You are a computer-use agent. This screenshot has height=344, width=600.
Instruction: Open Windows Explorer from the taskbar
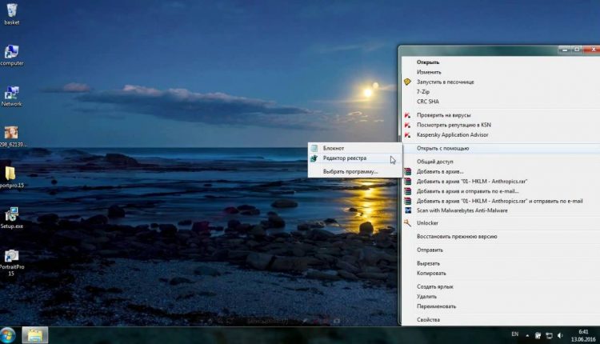(35, 335)
